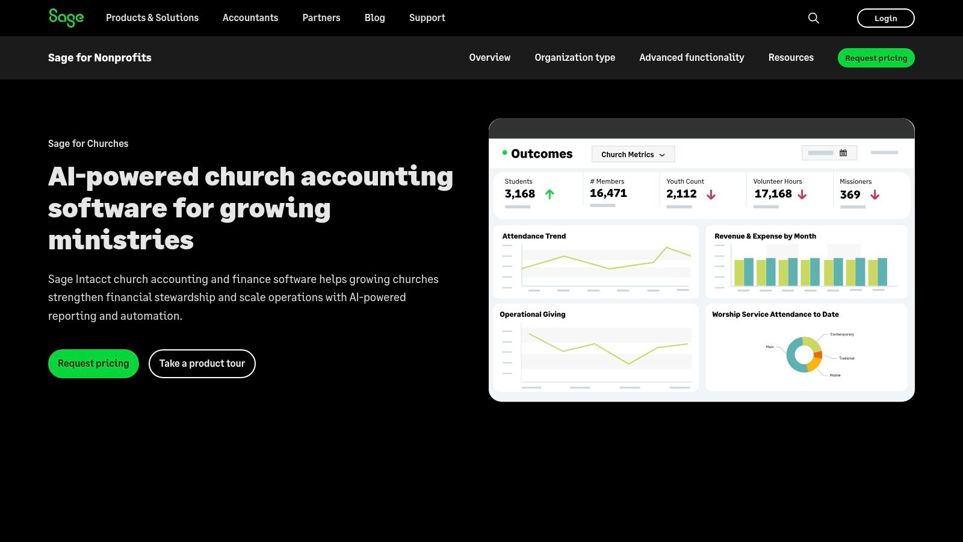Click the red down arrow beside Volunteer Hours

(x=802, y=194)
